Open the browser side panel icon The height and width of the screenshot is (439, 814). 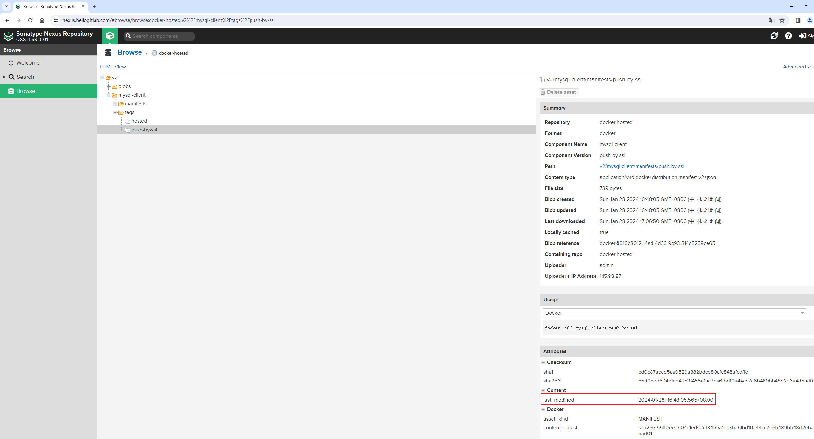[x=798, y=20]
